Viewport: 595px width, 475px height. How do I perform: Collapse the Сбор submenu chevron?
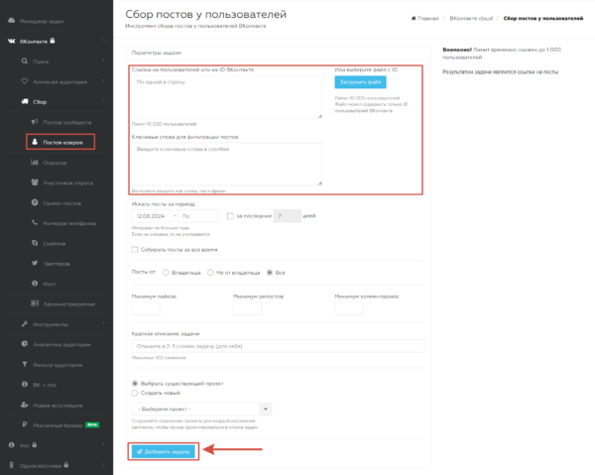coord(103,101)
